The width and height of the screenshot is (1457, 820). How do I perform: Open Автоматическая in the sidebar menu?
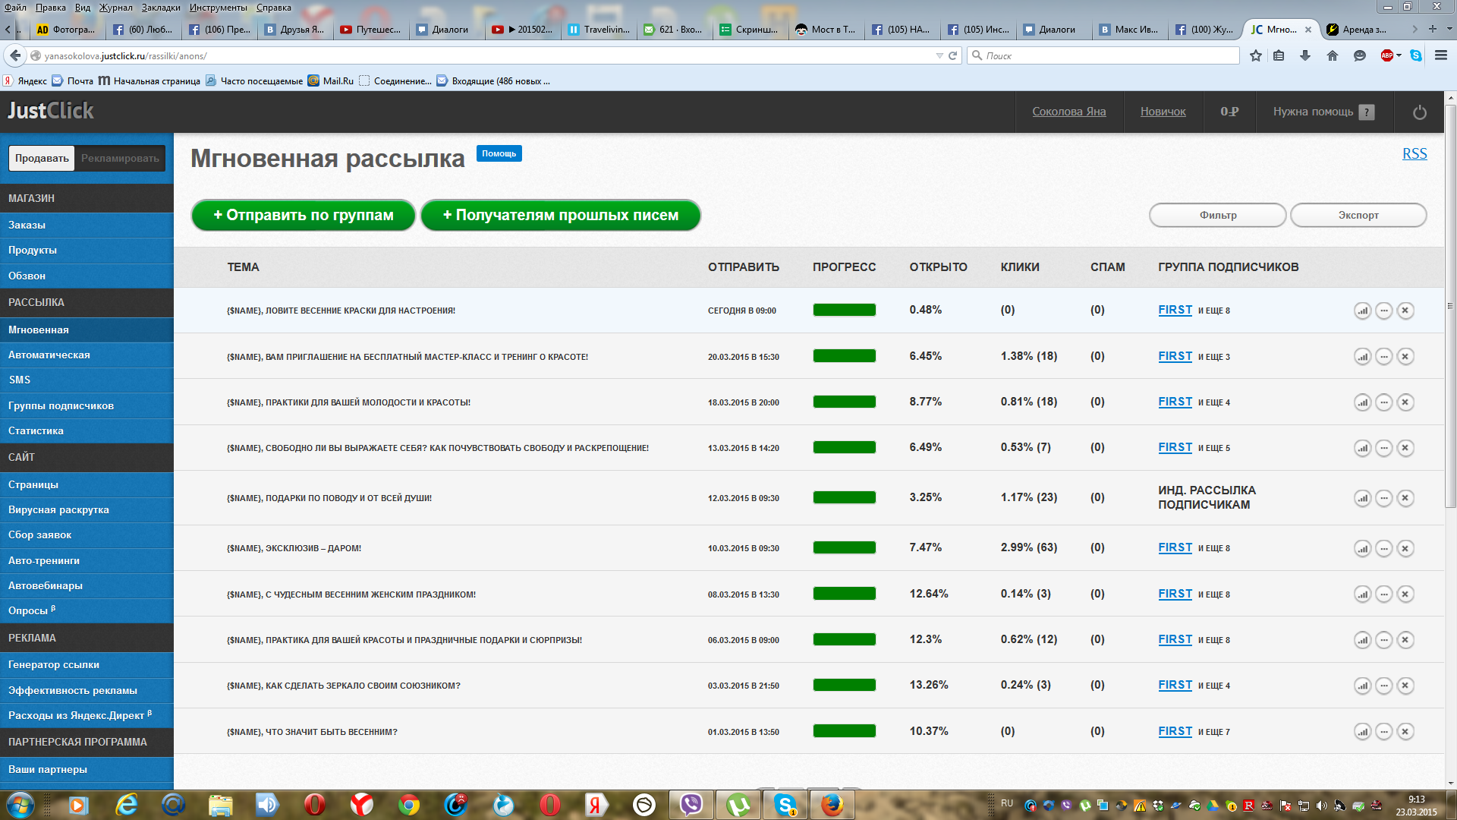pyautogui.click(x=49, y=355)
